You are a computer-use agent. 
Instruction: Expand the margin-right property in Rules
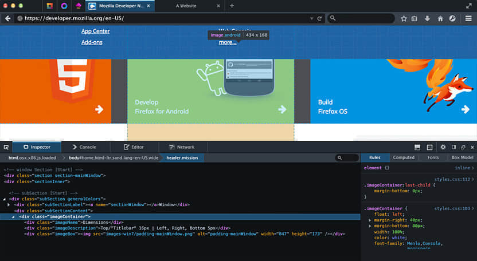coord(370,220)
